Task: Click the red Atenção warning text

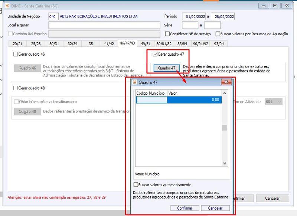Action: pos(57,197)
